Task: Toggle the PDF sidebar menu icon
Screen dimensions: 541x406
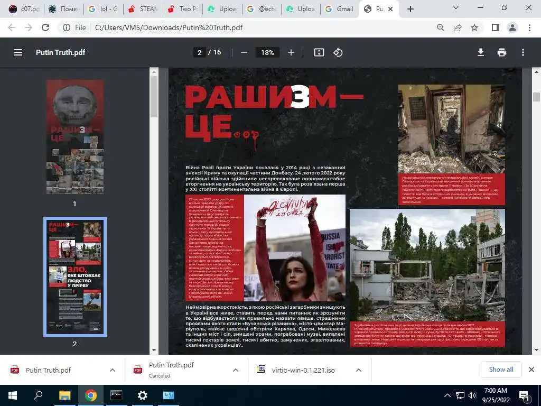Action: tap(18, 52)
